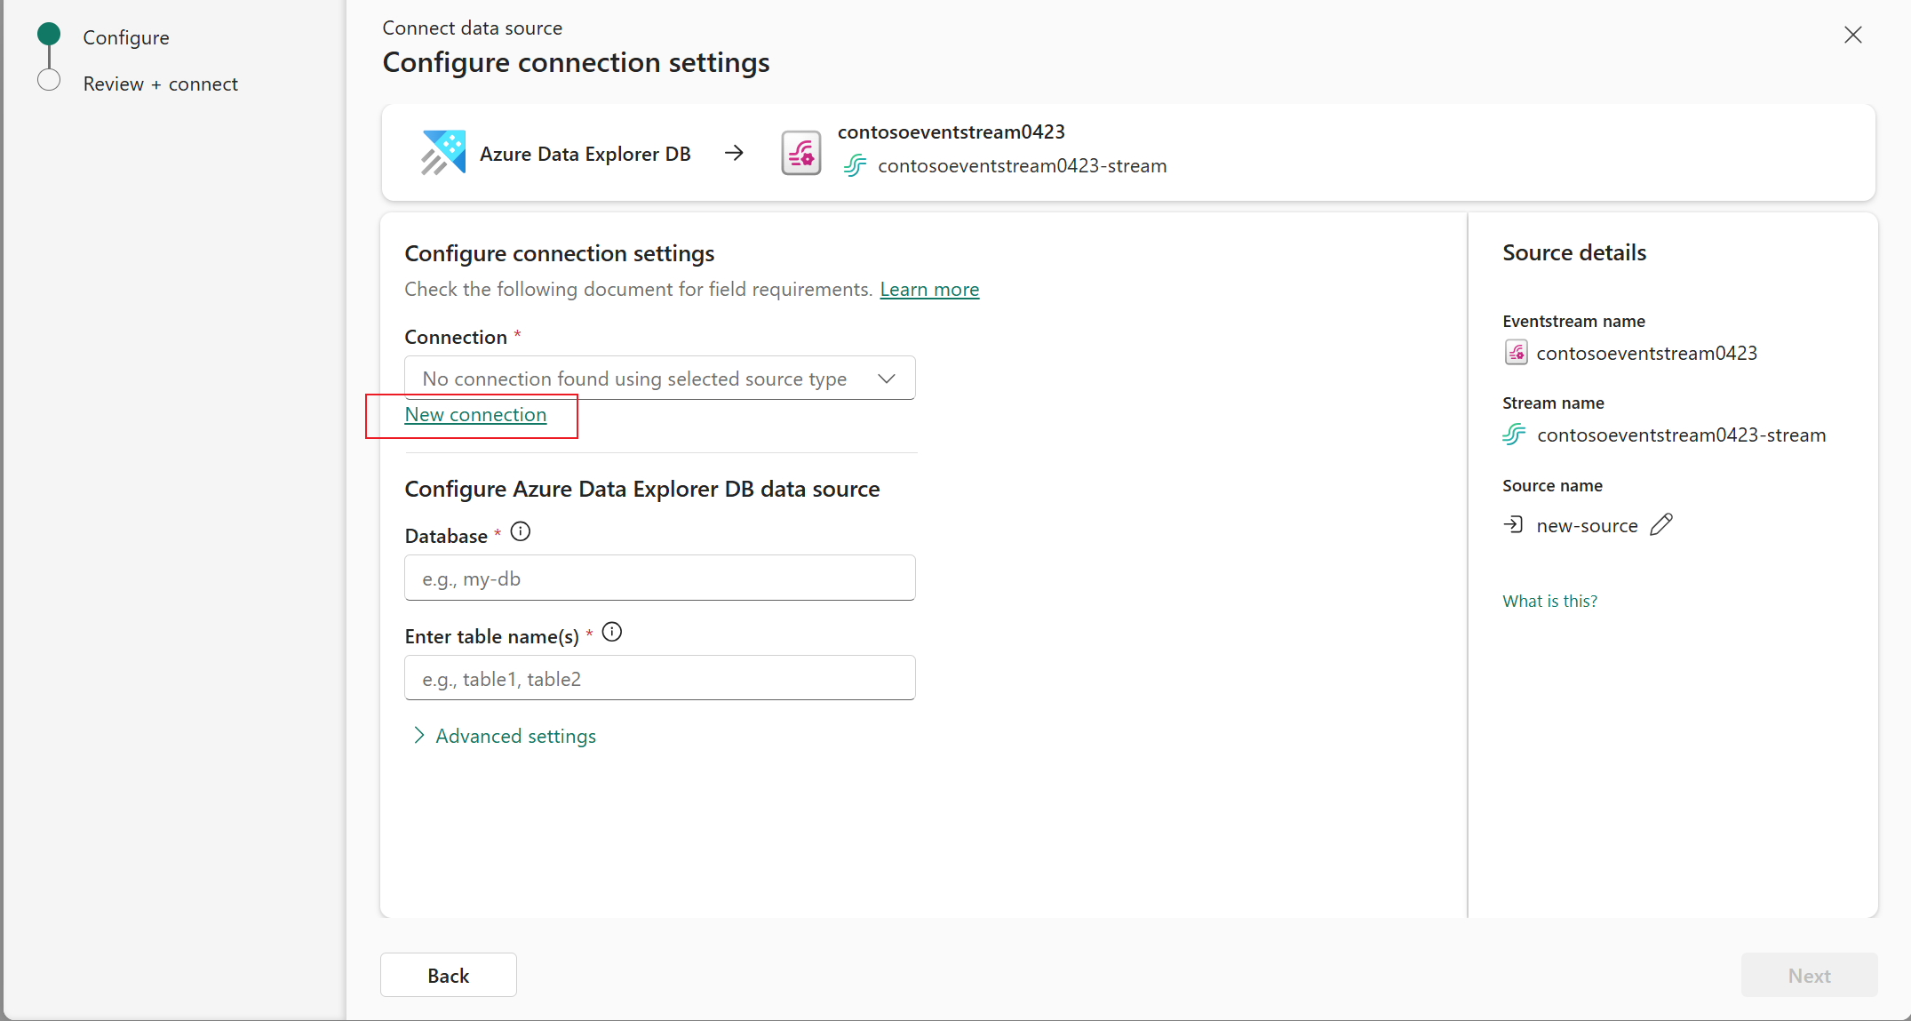Click the info icon beside Enter table name(s)
The image size is (1911, 1021).
pos(611,632)
